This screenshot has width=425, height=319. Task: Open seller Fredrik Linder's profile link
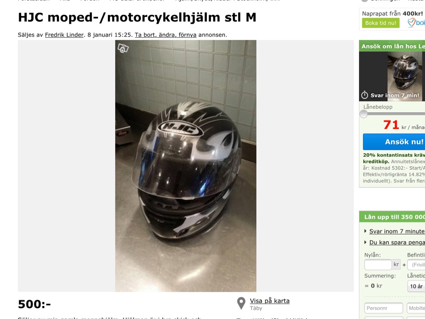pyautogui.click(x=64, y=35)
